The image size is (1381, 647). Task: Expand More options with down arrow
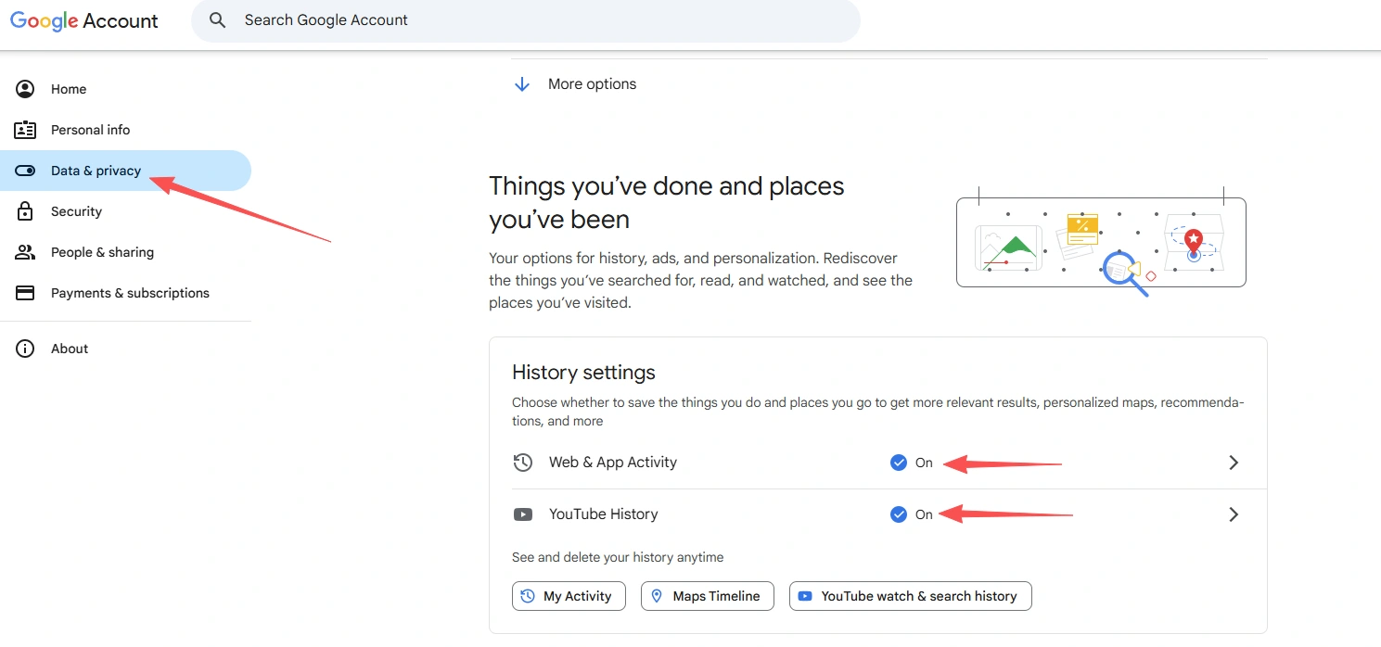point(522,84)
